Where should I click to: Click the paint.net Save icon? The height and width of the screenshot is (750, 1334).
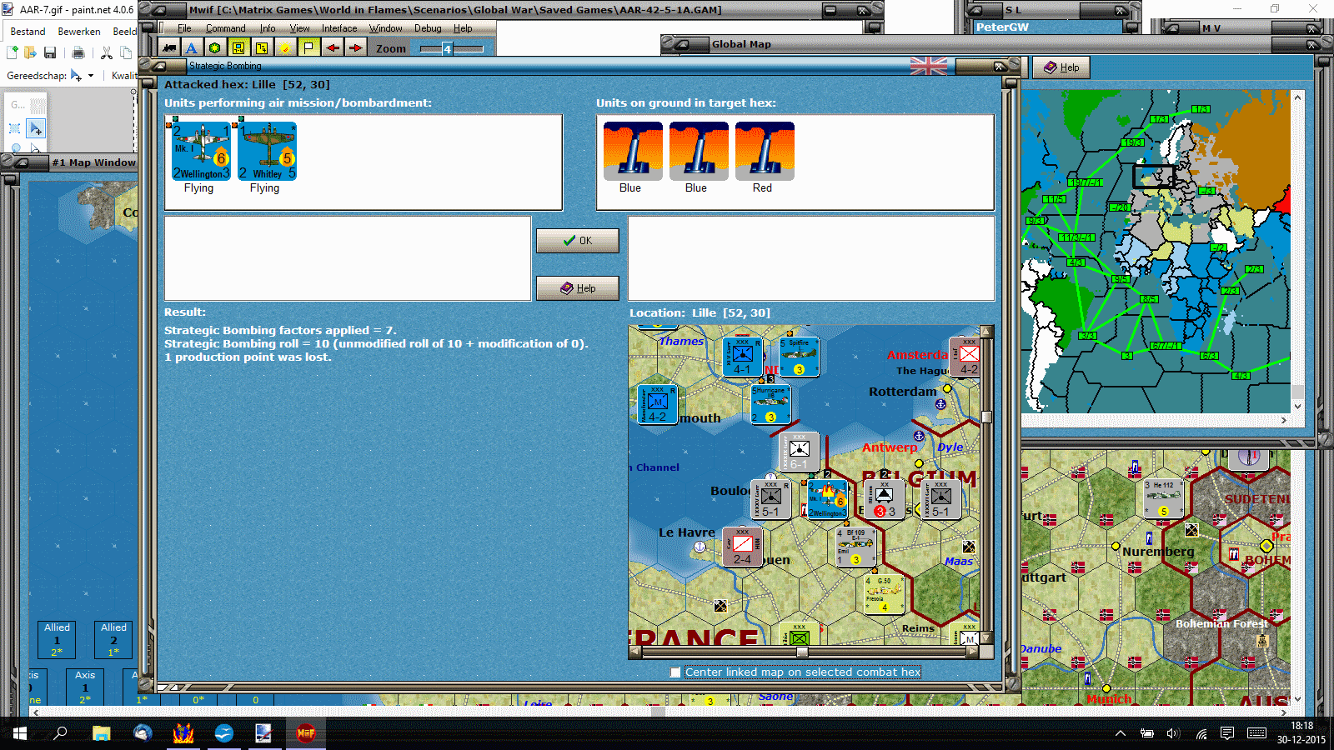(50, 52)
